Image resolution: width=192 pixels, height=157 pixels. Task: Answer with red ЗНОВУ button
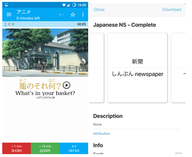click(16, 148)
